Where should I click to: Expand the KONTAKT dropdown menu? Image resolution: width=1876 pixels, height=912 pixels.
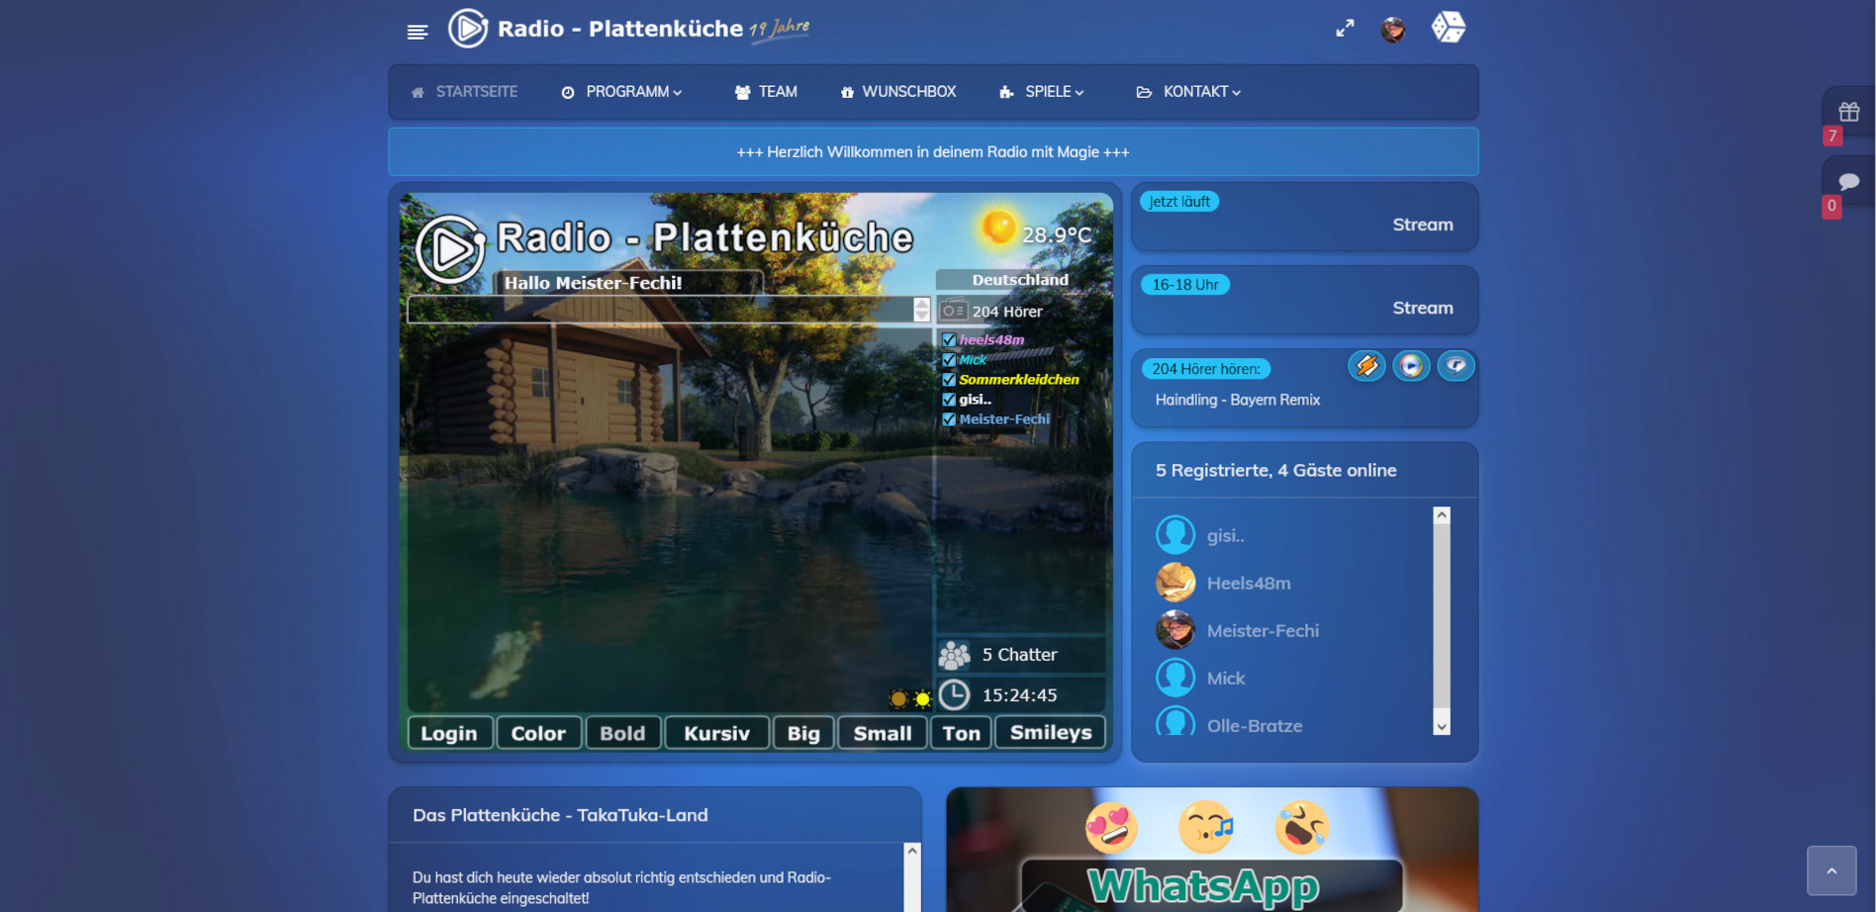(x=1188, y=92)
